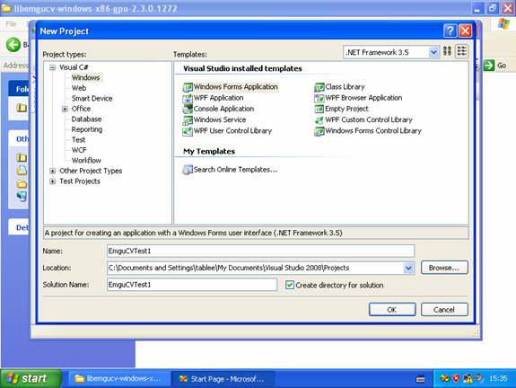Expand the Test Projects node

click(52, 181)
